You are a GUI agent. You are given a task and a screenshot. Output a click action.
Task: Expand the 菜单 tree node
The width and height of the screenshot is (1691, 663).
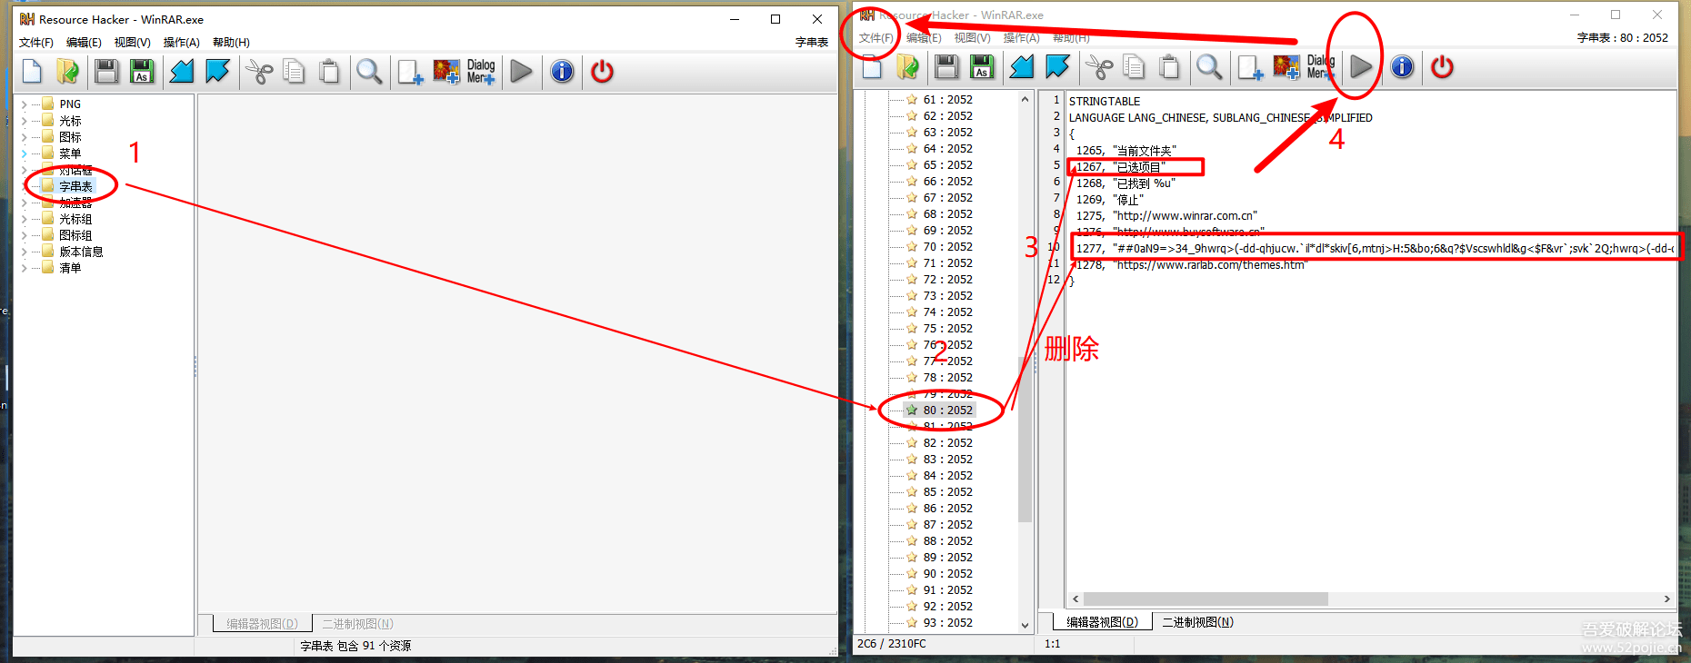click(24, 153)
